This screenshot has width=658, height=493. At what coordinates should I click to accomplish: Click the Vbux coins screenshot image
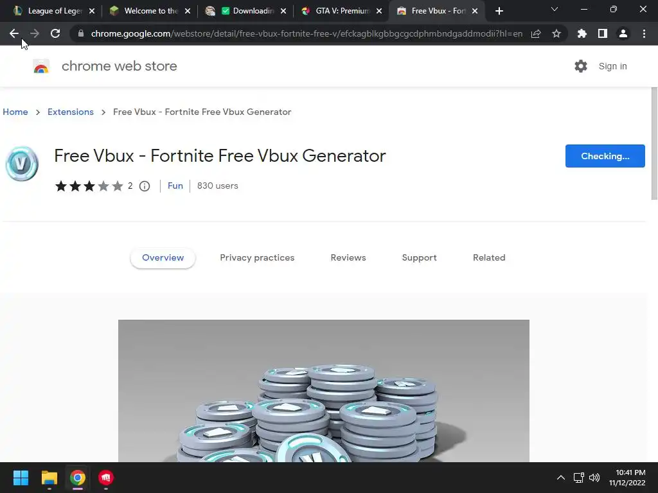click(324, 391)
